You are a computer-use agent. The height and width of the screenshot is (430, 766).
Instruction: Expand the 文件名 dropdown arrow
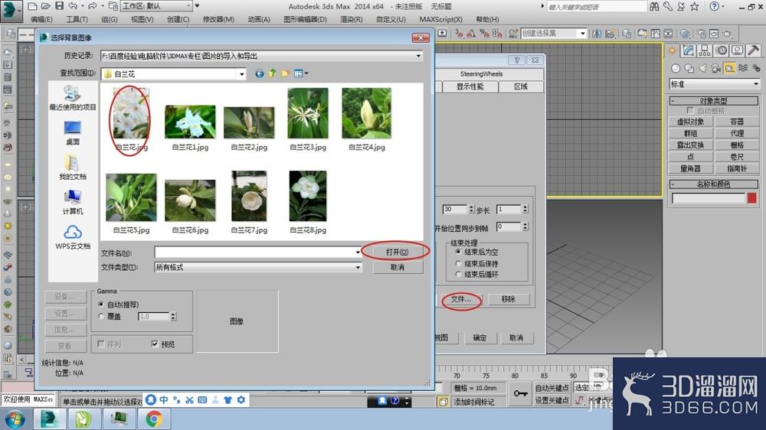point(358,252)
